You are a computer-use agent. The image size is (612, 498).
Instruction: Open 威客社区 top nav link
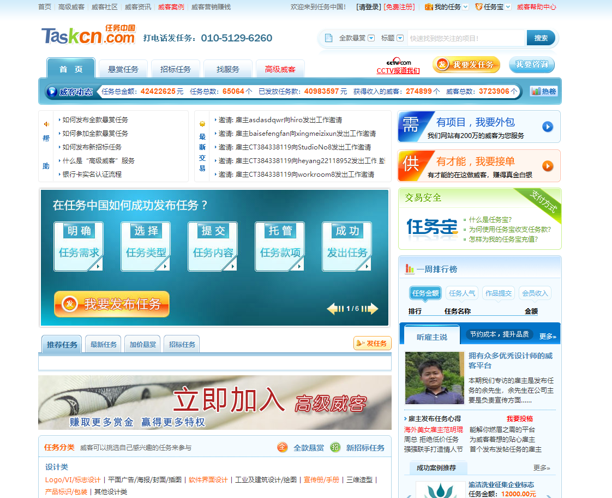tap(104, 7)
